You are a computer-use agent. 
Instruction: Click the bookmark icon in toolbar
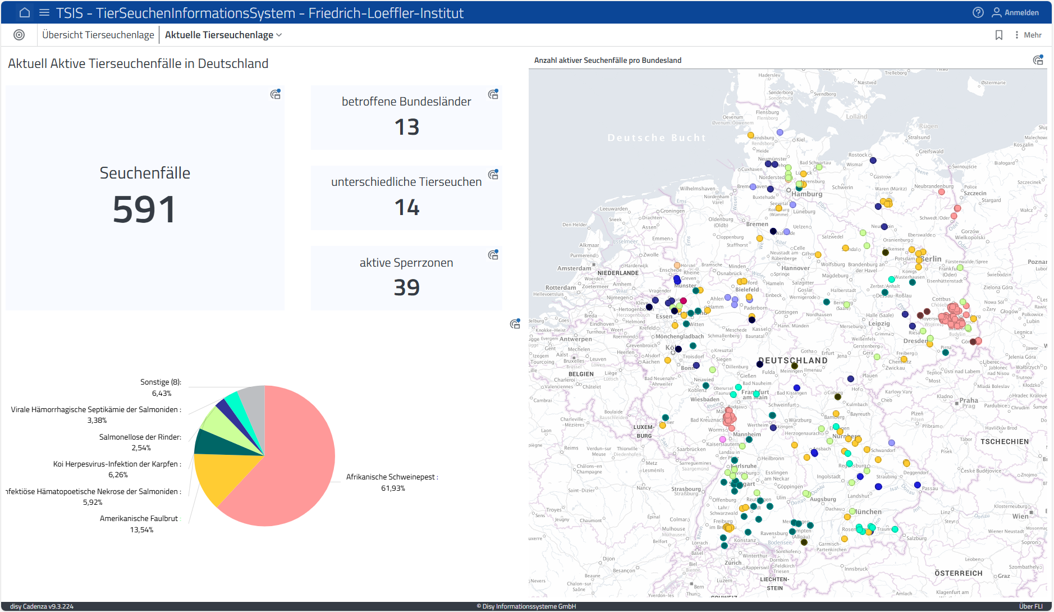point(998,35)
